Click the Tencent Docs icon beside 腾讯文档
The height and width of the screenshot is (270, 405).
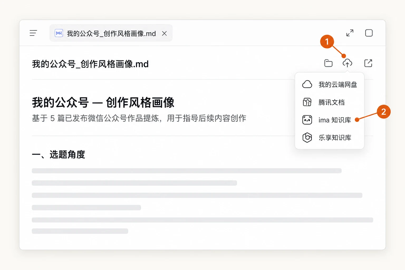pos(307,102)
